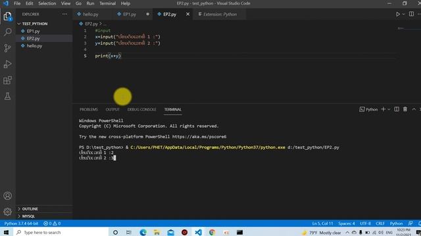The image size is (421, 236).
Task: Select the TERMINAL panel tab
Action: click(x=172, y=109)
